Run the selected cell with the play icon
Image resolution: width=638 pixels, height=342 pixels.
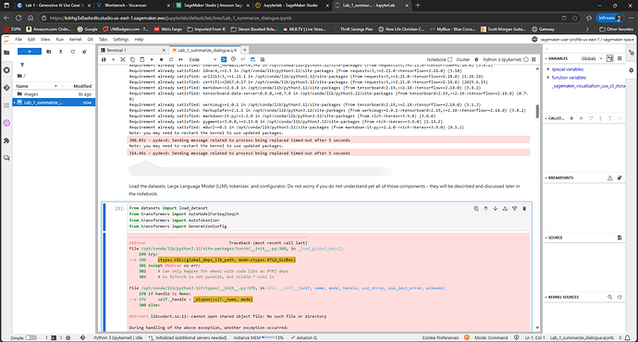152,59
